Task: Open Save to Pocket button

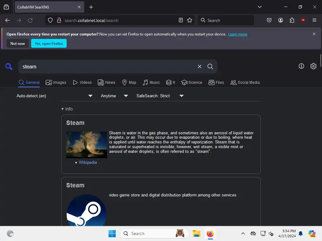Action: (x=269, y=20)
